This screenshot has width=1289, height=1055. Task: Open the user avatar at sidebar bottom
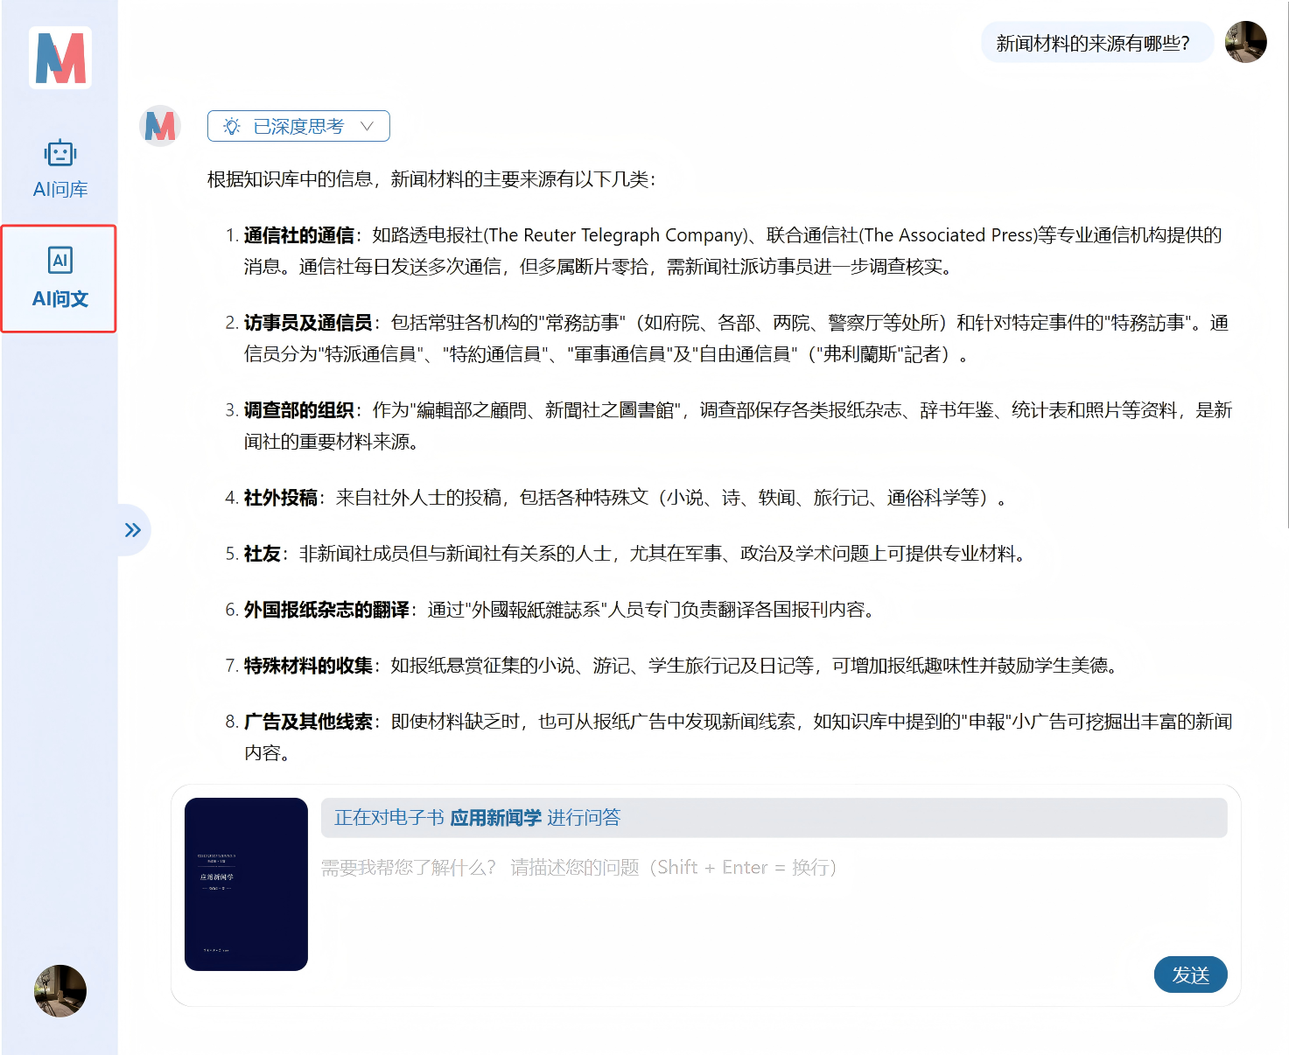(60, 990)
